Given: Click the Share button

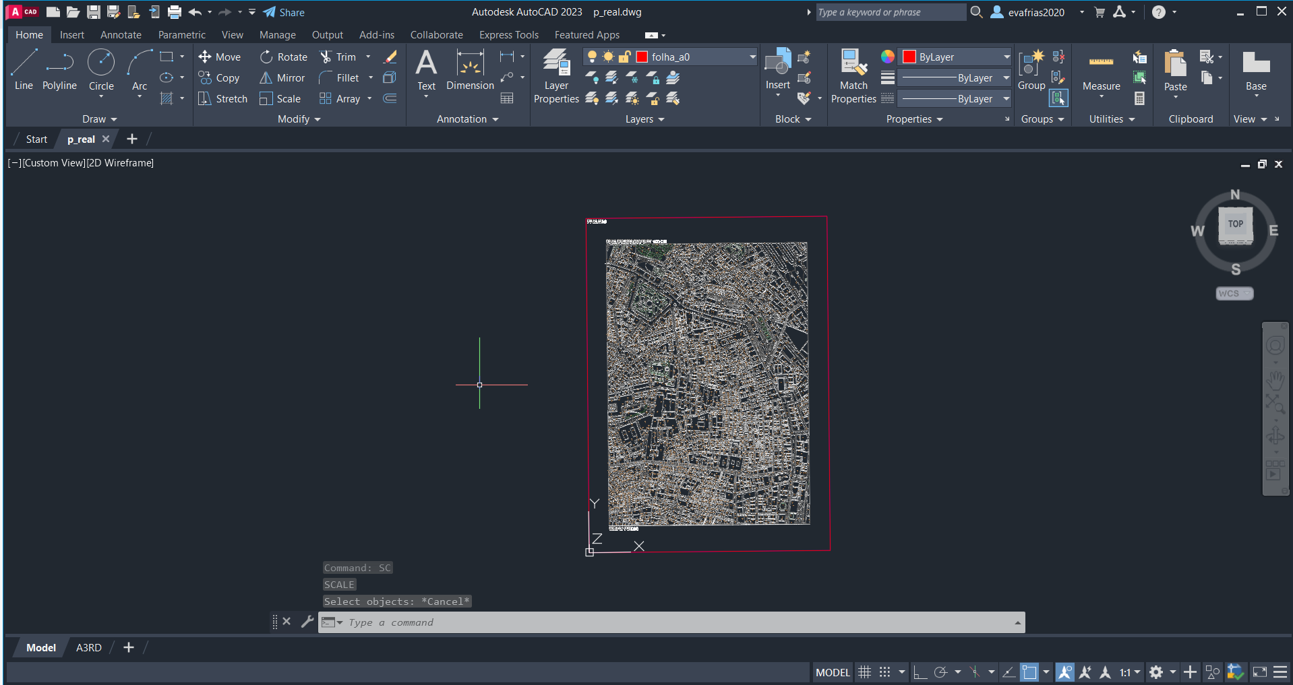Looking at the screenshot, I should click(284, 12).
